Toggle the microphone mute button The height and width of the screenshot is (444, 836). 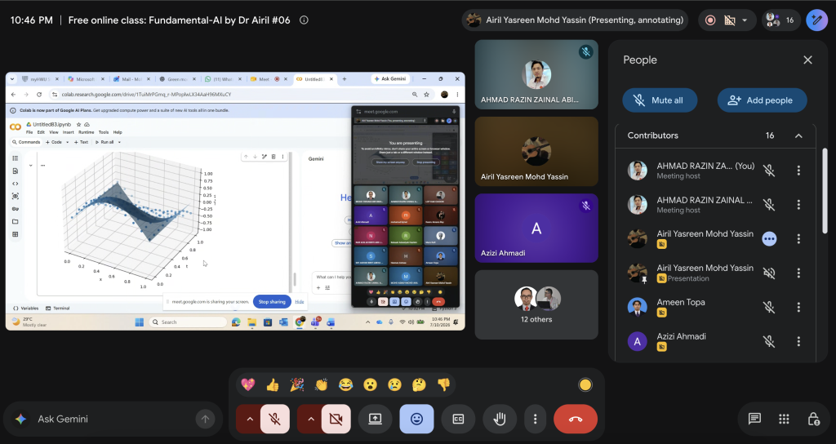click(275, 419)
